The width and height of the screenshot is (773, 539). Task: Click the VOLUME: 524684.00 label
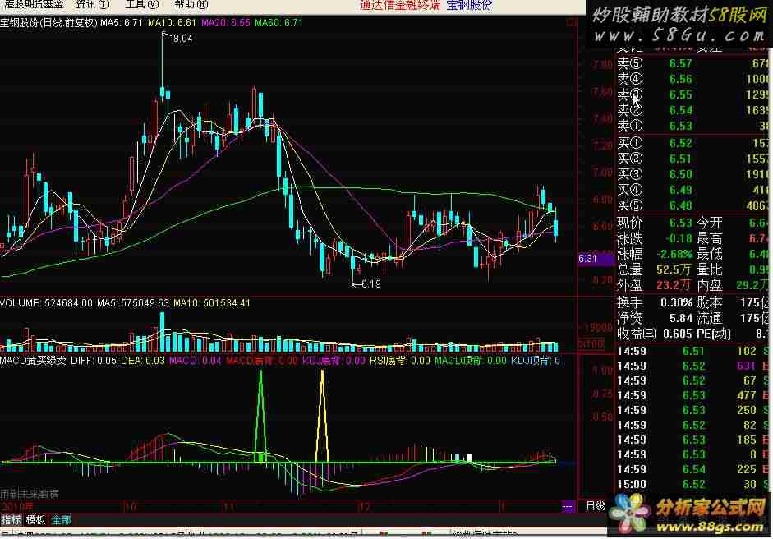point(46,303)
